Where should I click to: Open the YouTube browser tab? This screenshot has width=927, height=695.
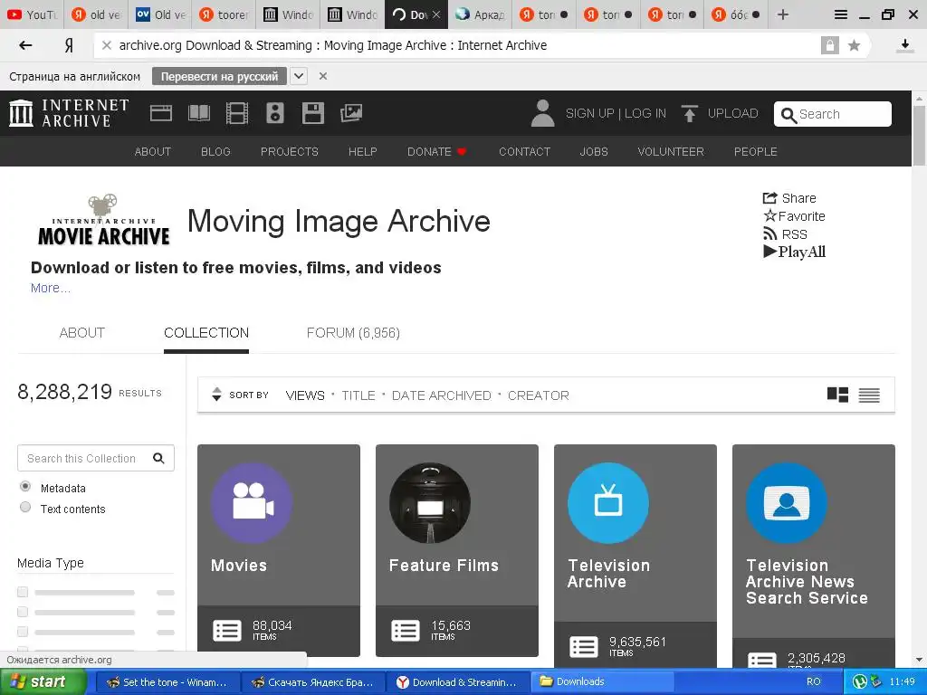(x=32, y=14)
